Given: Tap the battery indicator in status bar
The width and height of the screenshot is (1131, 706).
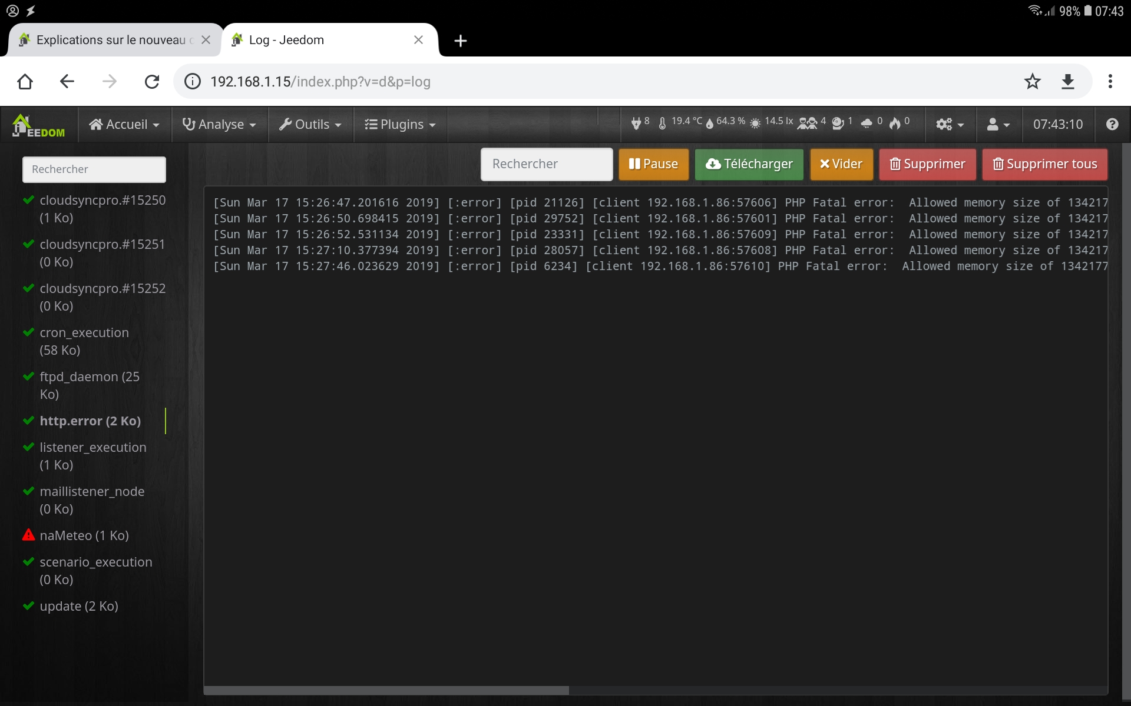Looking at the screenshot, I should 1087,11.
